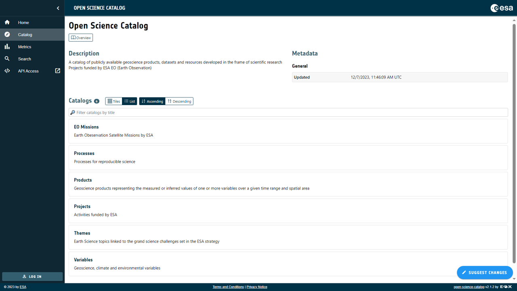Click the Catalog compass icon
The width and height of the screenshot is (517, 291).
tap(7, 35)
